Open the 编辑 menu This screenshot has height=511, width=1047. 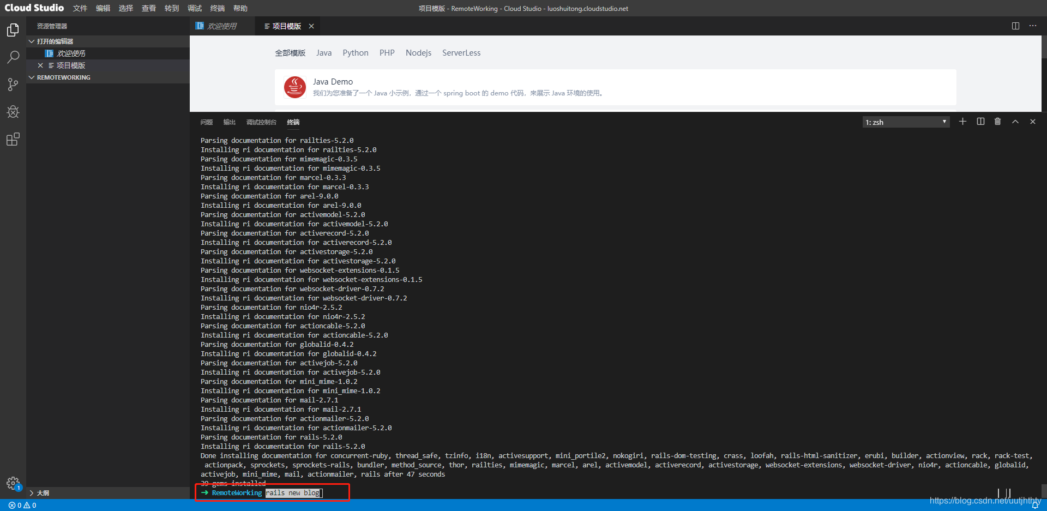(x=103, y=8)
